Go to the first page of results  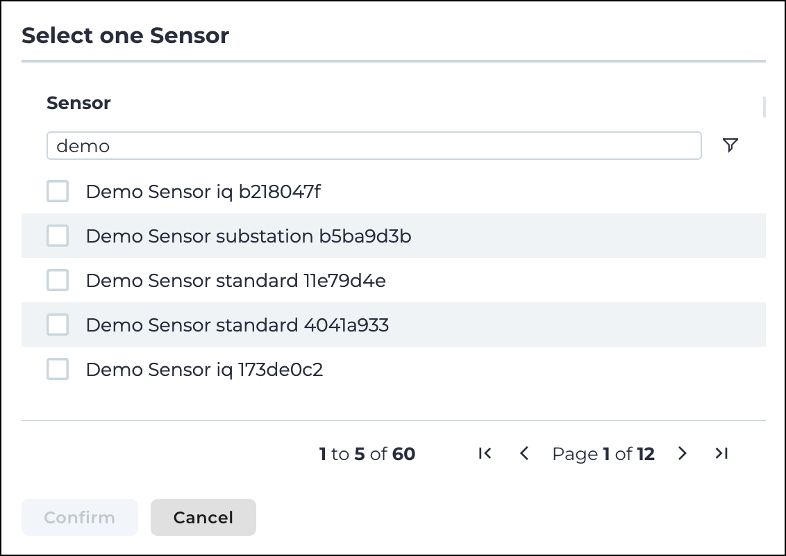[485, 454]
